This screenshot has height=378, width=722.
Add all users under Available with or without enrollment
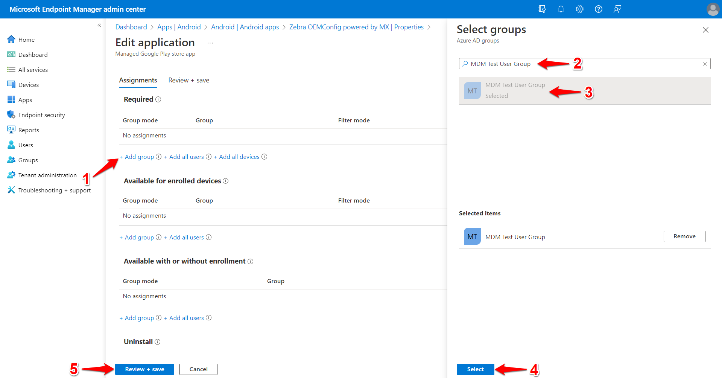(x=184, y=318)
